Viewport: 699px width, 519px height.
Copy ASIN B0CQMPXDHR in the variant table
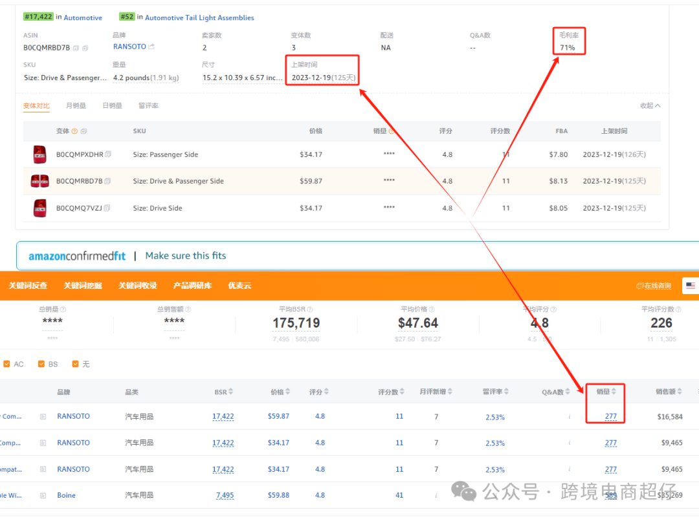pos(108,154)
